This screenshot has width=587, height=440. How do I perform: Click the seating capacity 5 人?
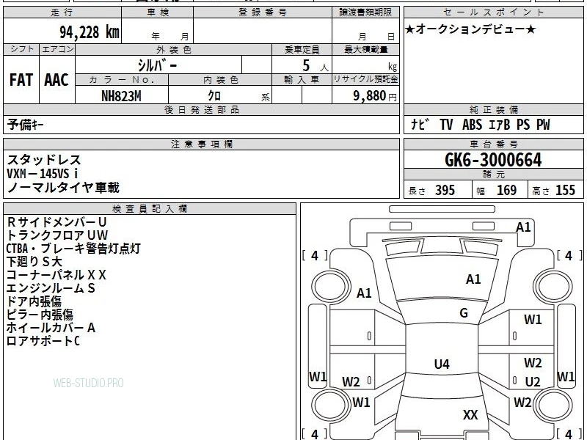coord(315,66)
